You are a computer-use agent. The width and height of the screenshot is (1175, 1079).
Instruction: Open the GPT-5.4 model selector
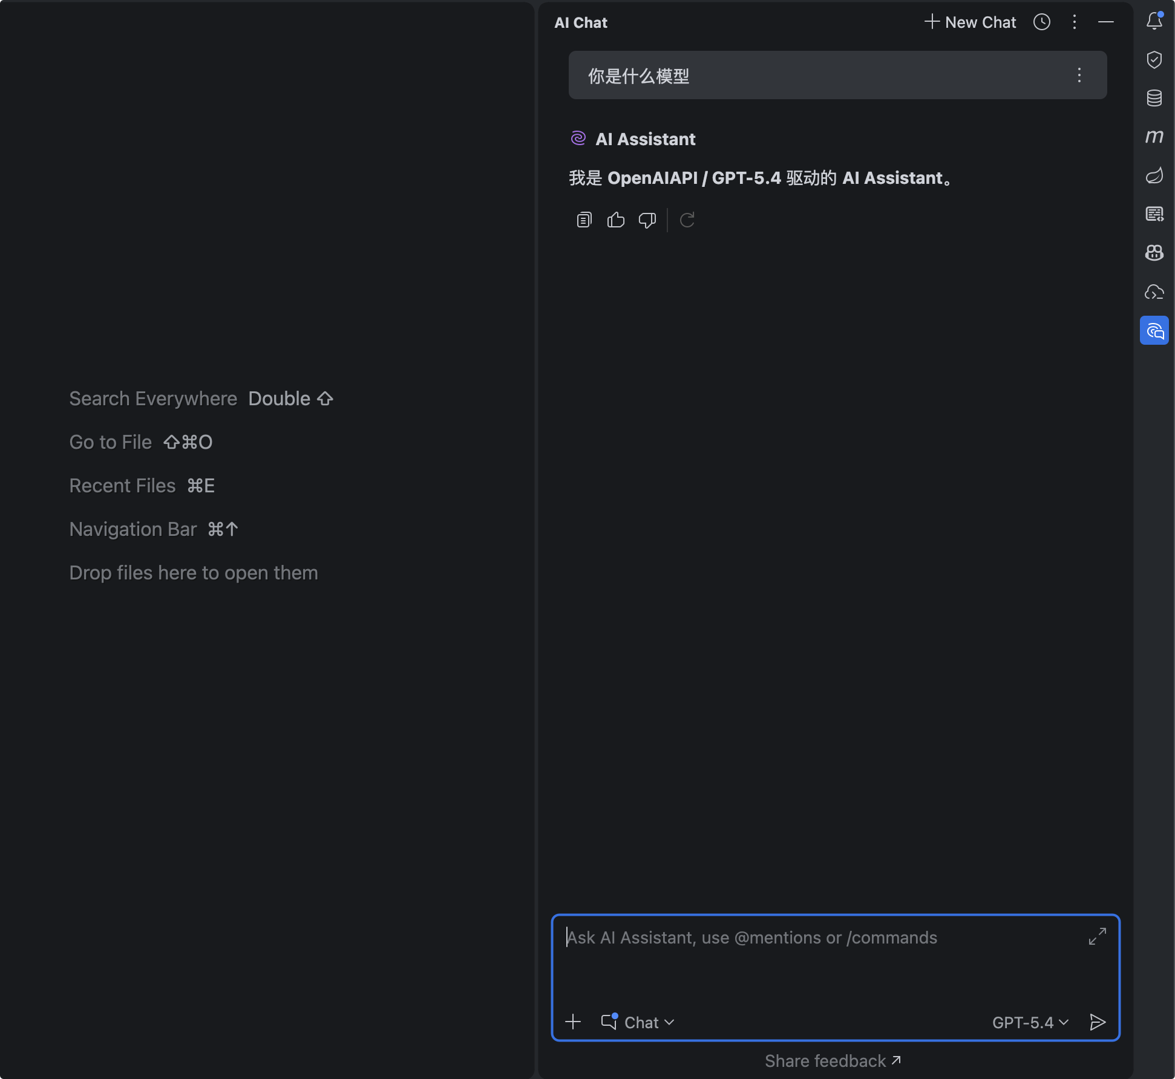coord(1030,1022)
